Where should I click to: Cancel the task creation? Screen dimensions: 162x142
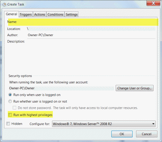pyautogui.click(x=146, y=134)
